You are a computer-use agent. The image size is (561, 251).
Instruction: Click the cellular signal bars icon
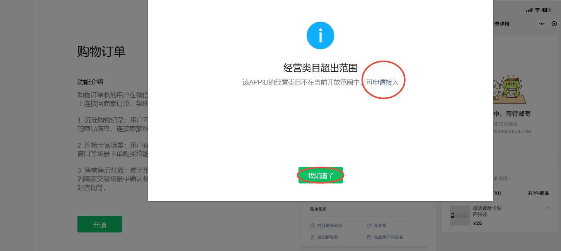click(x=529, y=10)
